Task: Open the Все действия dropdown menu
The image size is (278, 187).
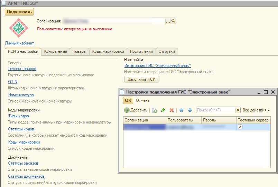Action: click(x=256, y=110)
